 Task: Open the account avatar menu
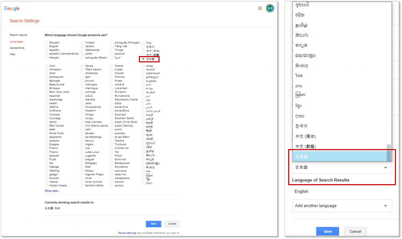[270, 8]
